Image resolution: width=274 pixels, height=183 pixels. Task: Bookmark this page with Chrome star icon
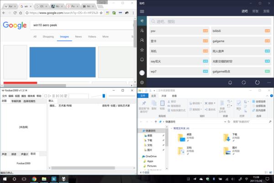(101, 13)
